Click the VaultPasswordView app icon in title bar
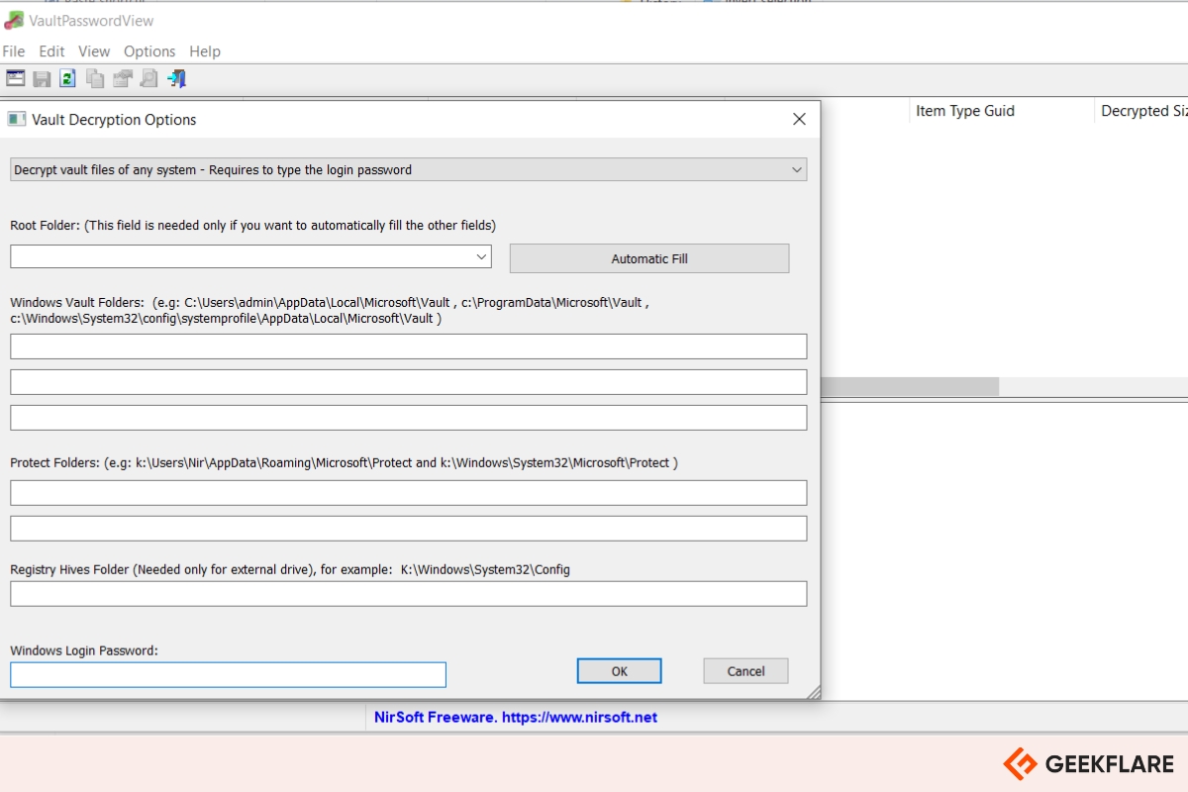Image resolution: width=1188 pixels, height=792 pixels. click(x=14, y=20)
